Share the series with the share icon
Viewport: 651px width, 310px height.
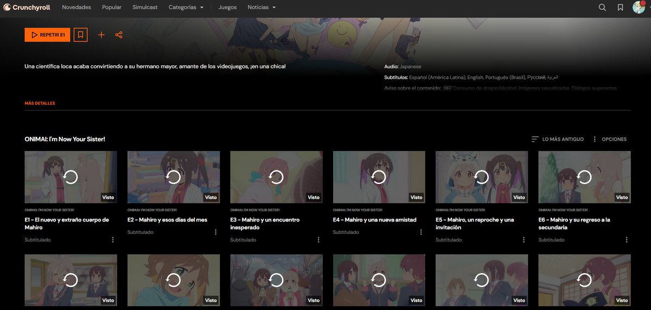(x=119, y=35)
